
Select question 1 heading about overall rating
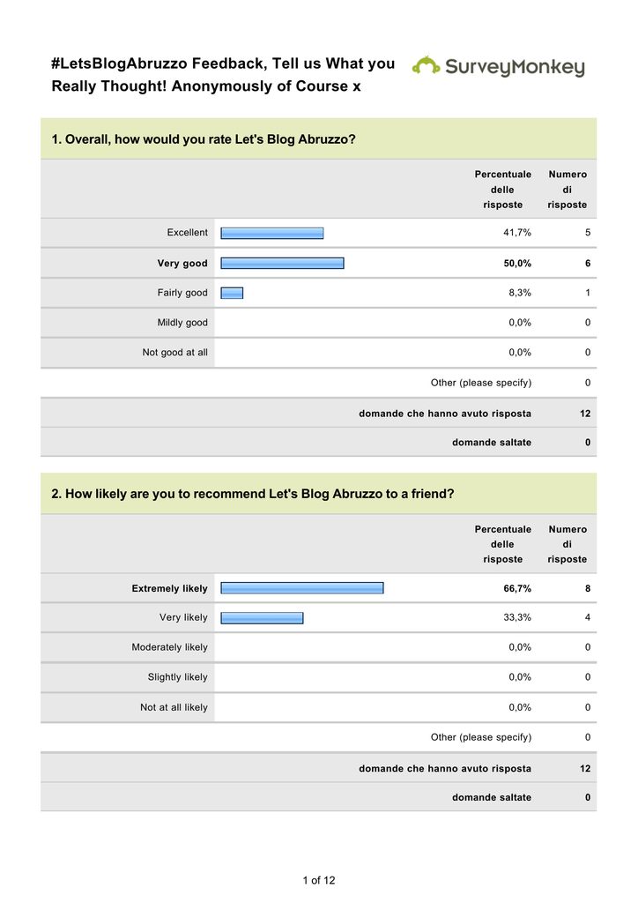point(204,139)
